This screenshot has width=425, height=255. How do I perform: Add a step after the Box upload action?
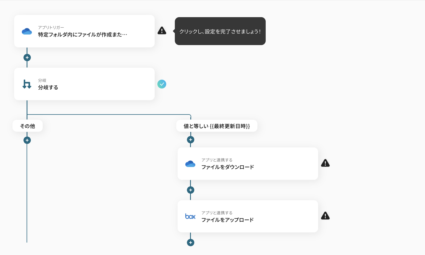click(190, 242)
